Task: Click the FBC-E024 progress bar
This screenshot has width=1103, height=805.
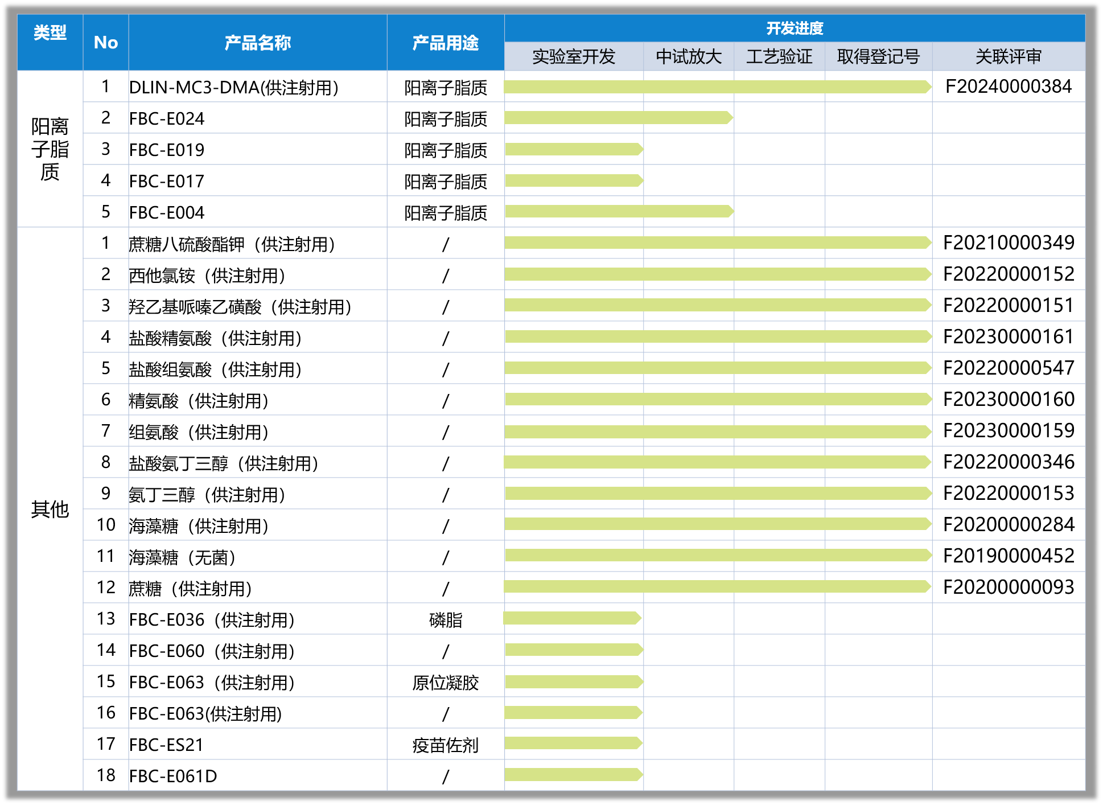Action: tap(618, 118)
